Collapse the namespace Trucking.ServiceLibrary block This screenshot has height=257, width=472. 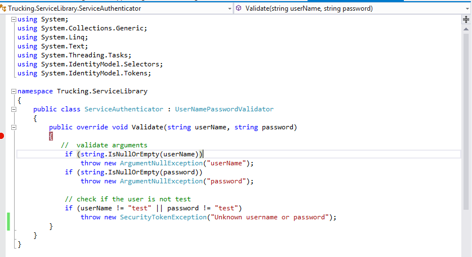point(14,91)
